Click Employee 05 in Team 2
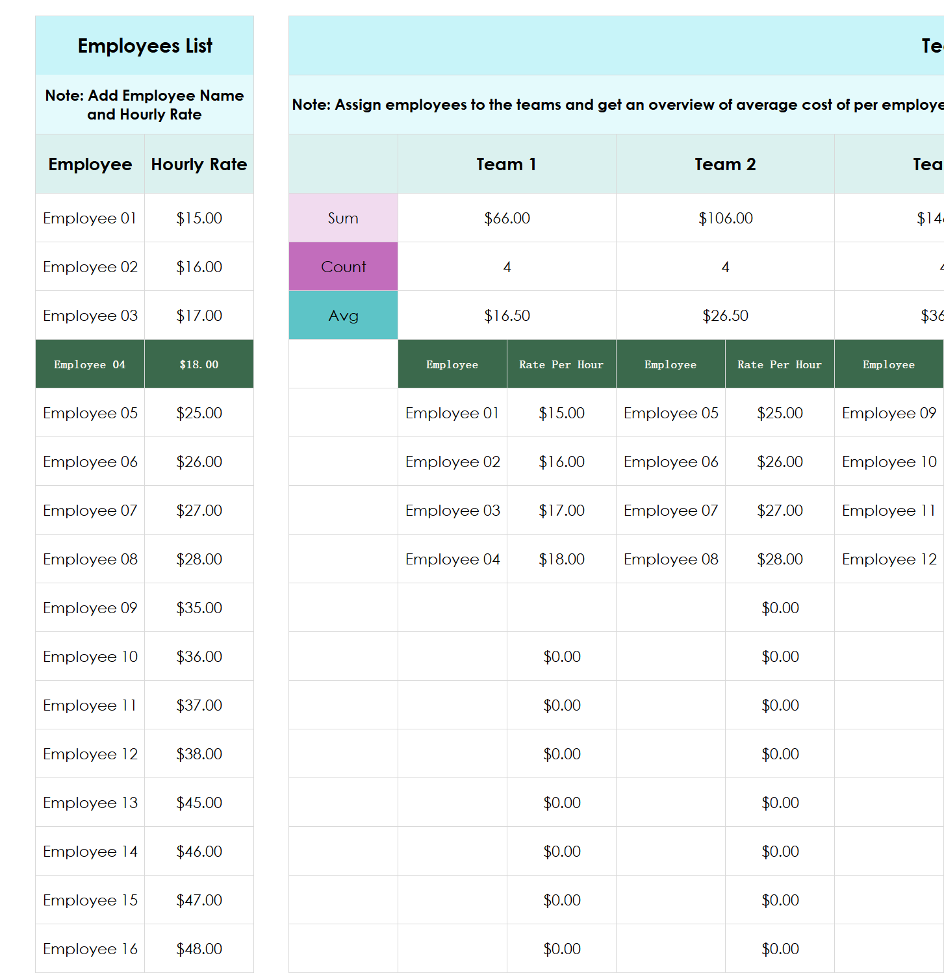The width and height of the screenshot is (944, 973). (670, 412)
